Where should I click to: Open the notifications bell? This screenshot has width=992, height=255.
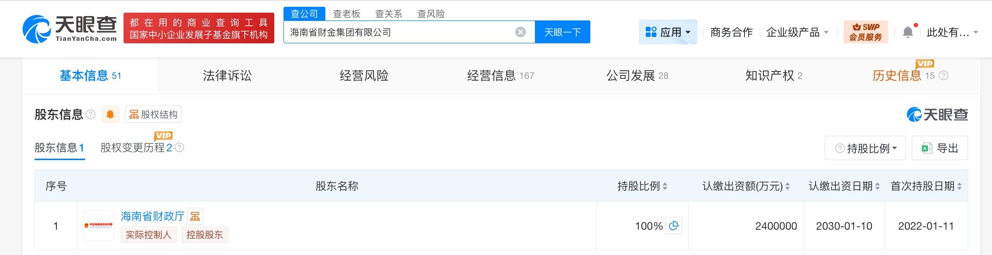click(x=907, y=32)
